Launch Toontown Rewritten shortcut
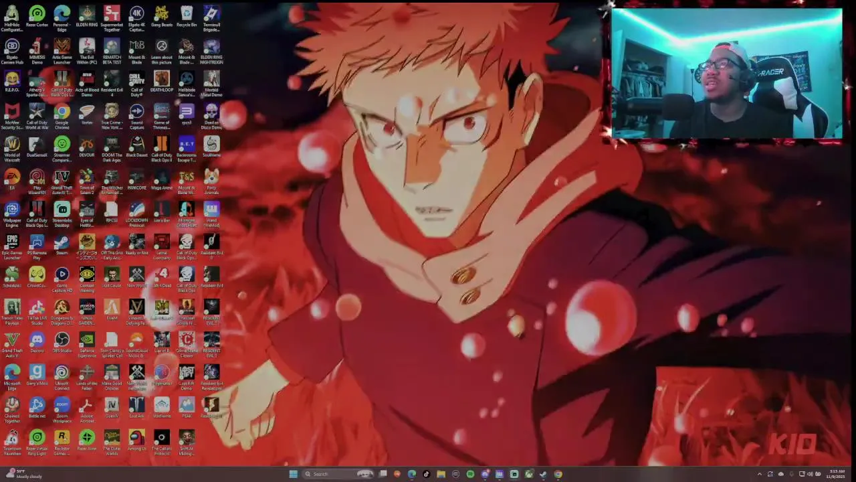Viewport: 856px width, 482px height. point(12,444)
